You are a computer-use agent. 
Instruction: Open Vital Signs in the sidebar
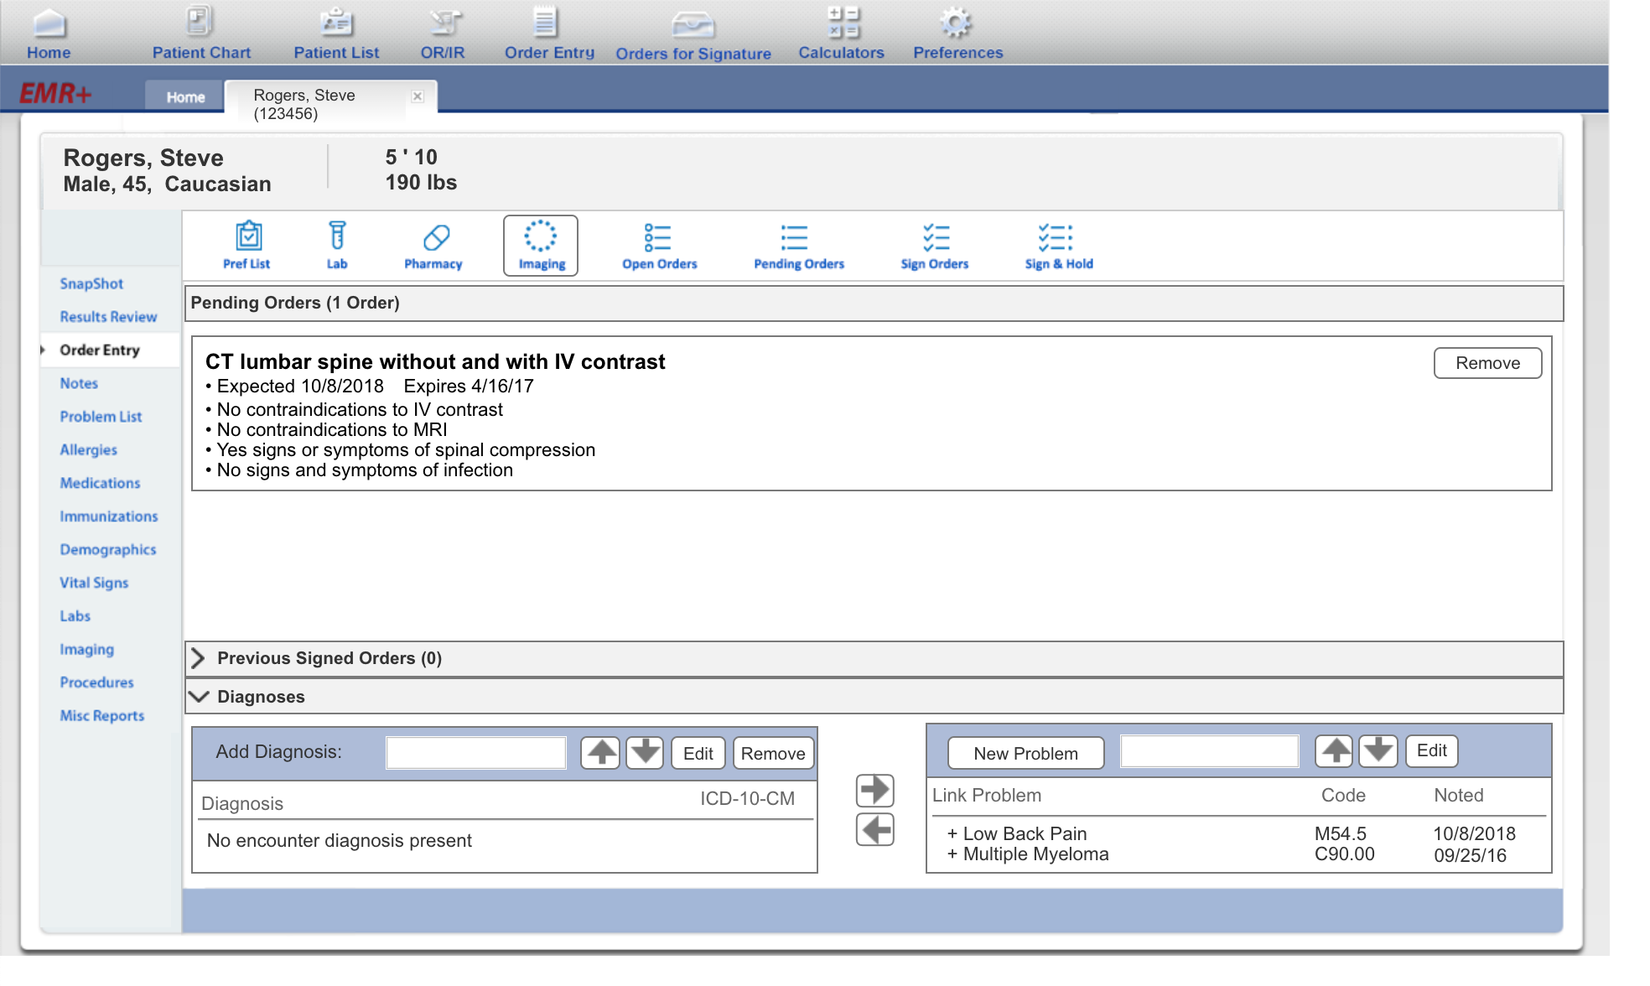(94, 583)
